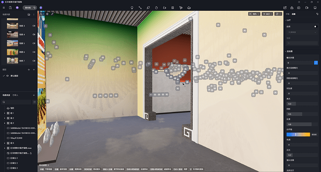The height and width of the screenshot is (172, 321).
Task: Click the cloud upload icon top right
Action: (292, 8)
